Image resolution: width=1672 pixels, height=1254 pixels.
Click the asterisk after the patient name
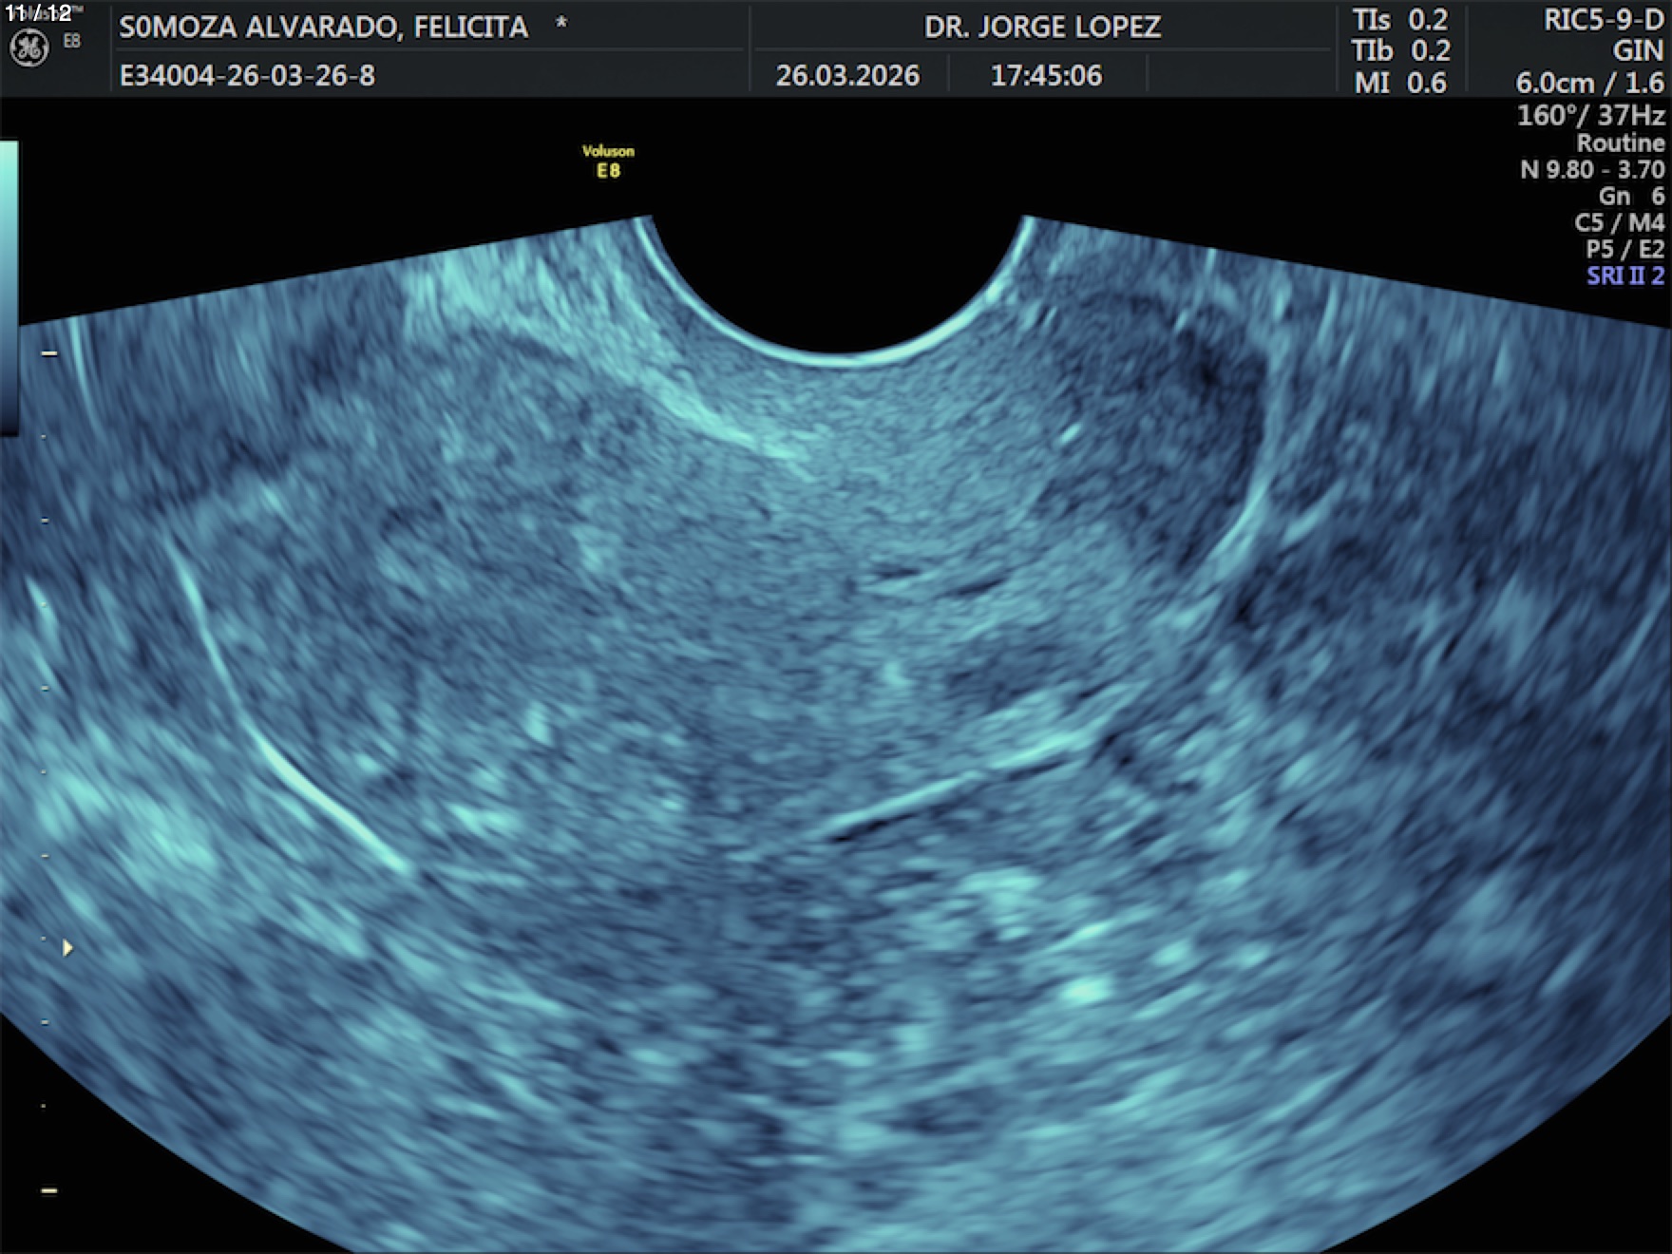tap(561, 23)
